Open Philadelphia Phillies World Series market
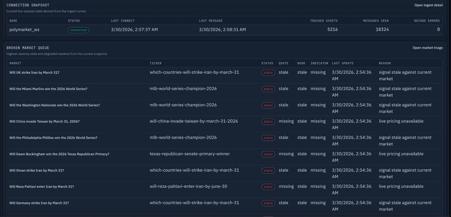The height and width of the screenshot is (217, 451). point(53,138)
